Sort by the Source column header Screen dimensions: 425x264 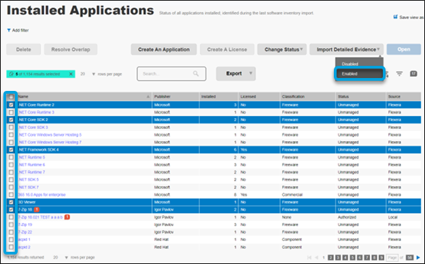coord(394,96)
